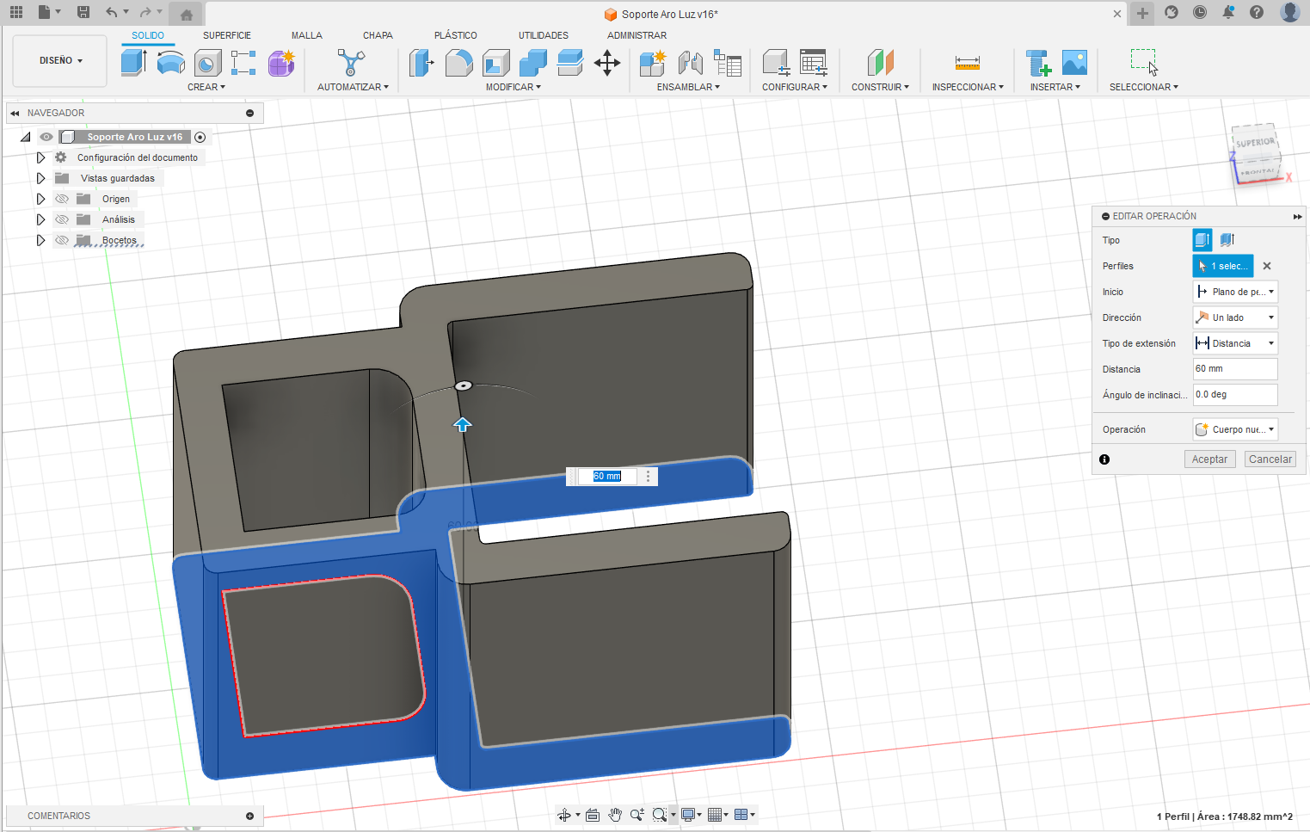Open the new design tab plus button
Viewport: 1310px width, 832px height.
click(x=1142, y=13)
